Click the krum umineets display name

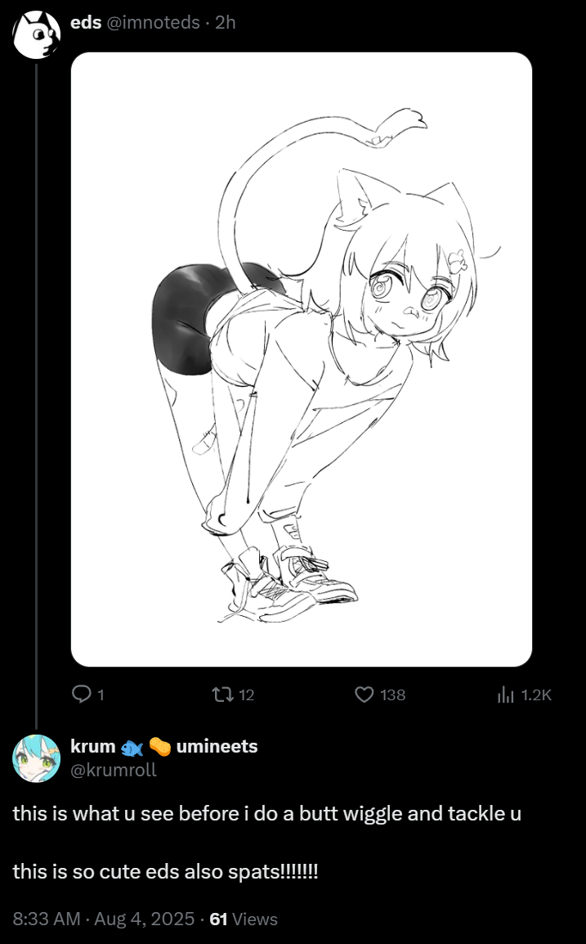point(164,747)
